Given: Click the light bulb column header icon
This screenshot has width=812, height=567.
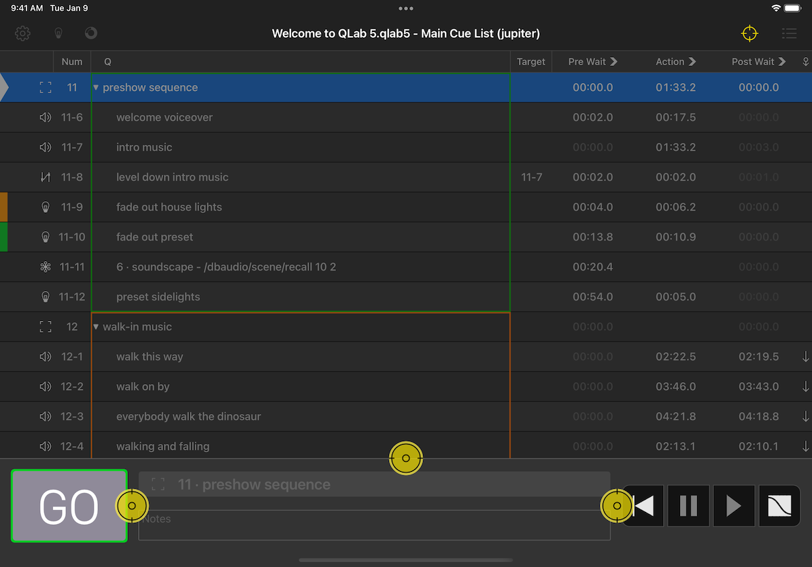Looking at the screenshot, I should [x=805, y=61].
